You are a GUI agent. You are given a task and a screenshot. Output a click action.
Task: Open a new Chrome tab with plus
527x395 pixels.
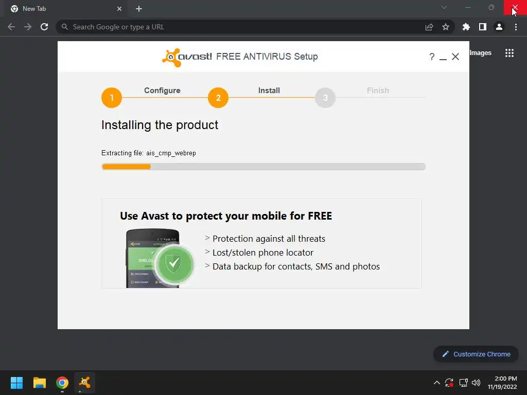[x=139, y=9]
